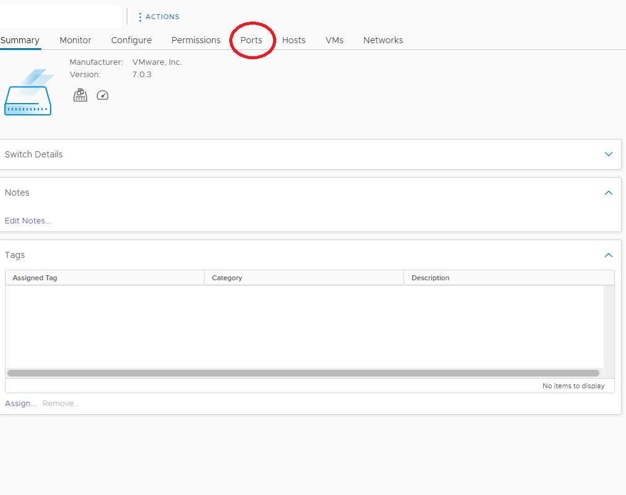Go to the Permissions tab
This screenshot has width=626, height=495.
[196, 40]
